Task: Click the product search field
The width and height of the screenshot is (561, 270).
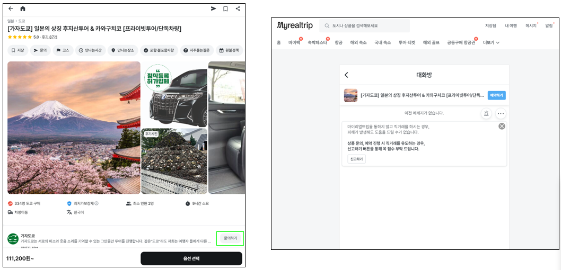Action: 366,25
